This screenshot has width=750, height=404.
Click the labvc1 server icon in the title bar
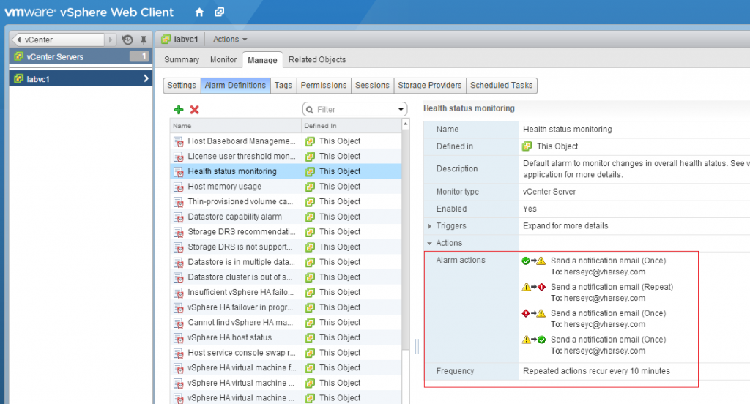coord(166,40)
